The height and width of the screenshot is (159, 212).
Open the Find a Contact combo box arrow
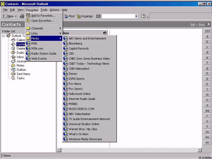136,16
